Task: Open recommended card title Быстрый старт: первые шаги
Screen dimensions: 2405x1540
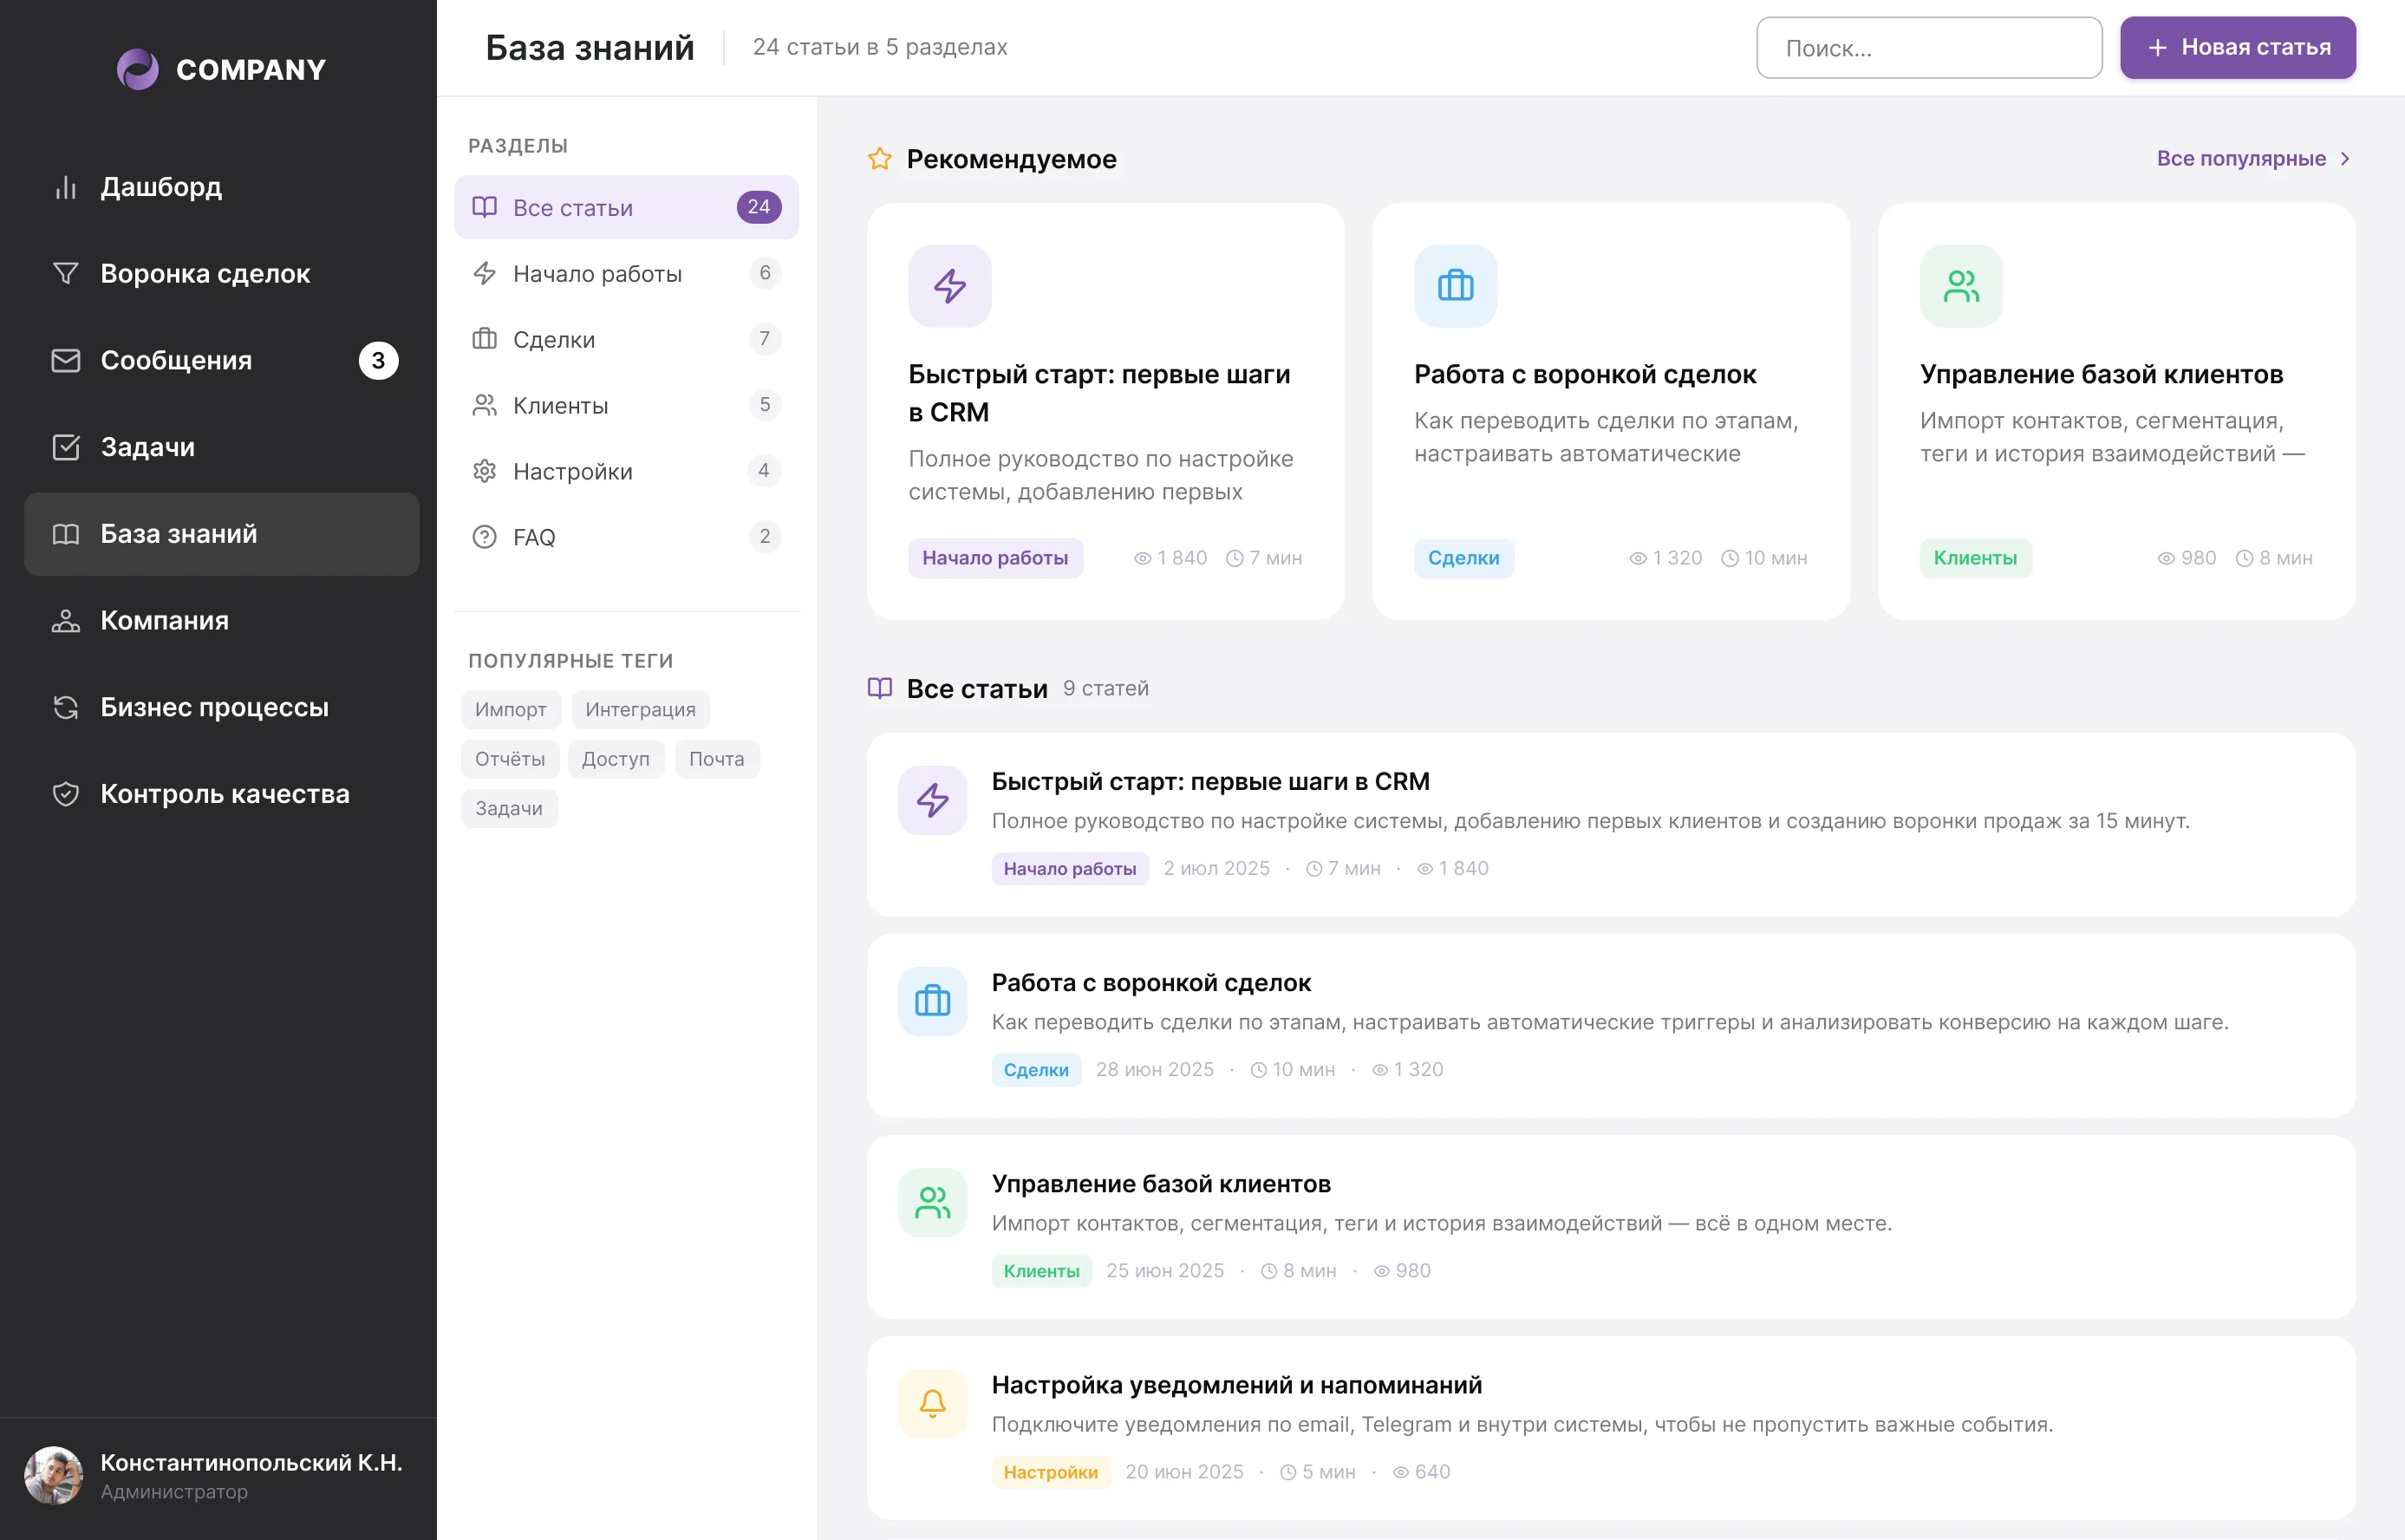Action: pyautogui.click(x=1099, y=393)
